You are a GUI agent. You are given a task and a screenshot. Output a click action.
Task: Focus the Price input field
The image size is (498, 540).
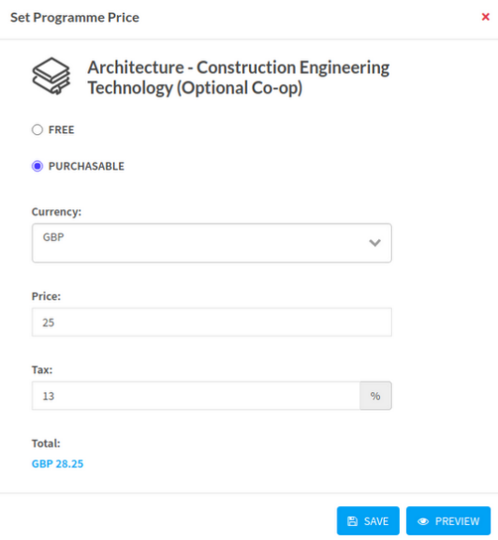coord(212,322)
